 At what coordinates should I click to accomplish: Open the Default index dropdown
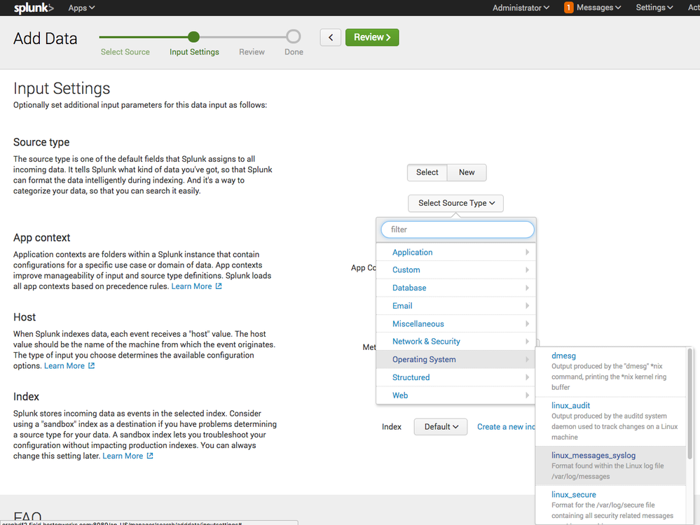(x=440, y=426)
